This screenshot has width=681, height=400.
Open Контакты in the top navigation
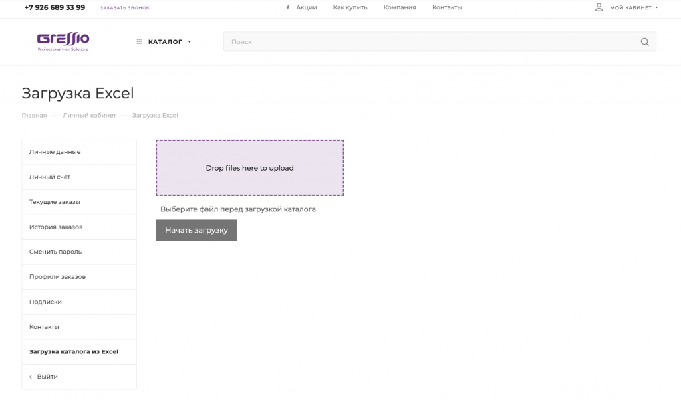click(x=447, y=7)
